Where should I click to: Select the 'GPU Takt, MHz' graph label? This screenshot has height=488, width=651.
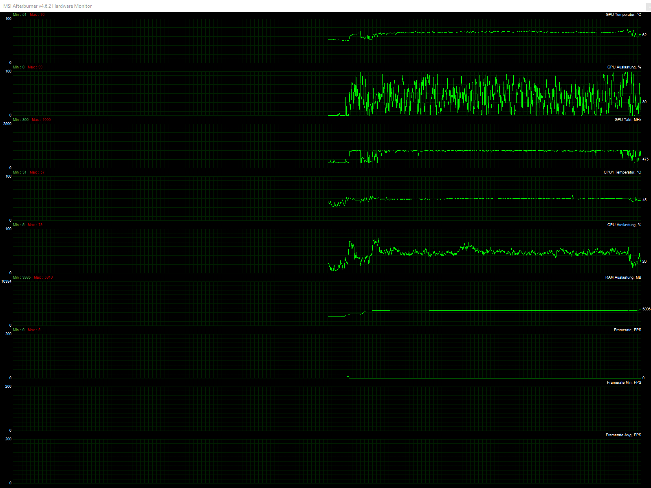[628, 120]
